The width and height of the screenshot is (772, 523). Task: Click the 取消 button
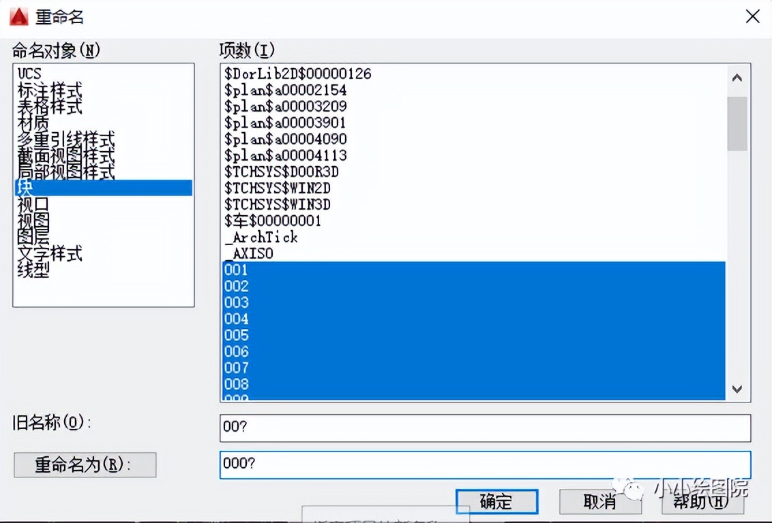point(600,501)
